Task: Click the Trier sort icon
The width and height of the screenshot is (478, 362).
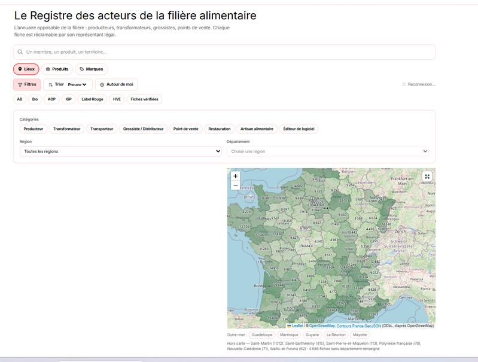Action: click(x=51, y=85)
